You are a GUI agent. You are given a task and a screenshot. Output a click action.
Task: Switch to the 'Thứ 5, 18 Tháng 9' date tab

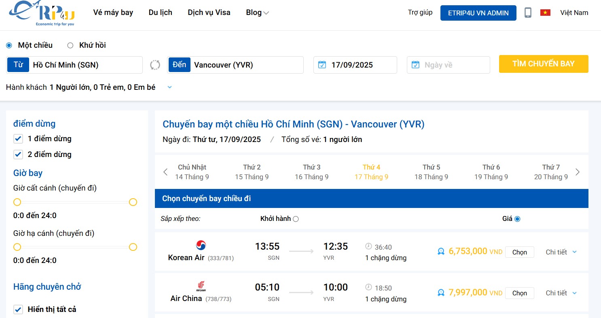click(430, 172)
